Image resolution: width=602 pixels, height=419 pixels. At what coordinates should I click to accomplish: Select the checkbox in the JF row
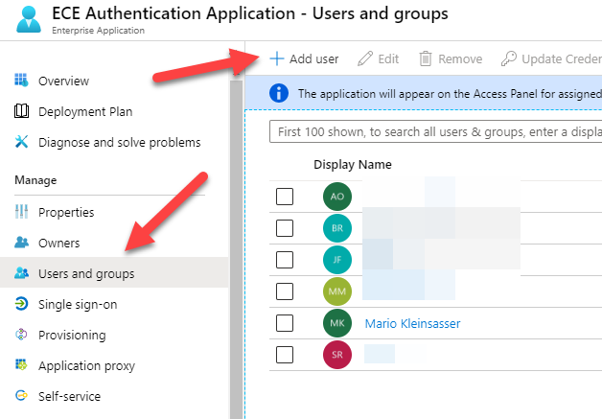pos(285,260)
